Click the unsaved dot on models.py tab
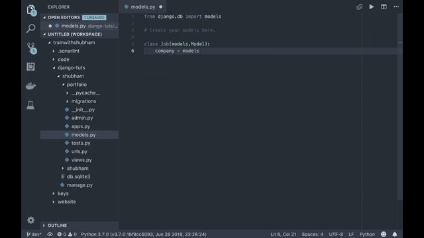 coord(160,7)
